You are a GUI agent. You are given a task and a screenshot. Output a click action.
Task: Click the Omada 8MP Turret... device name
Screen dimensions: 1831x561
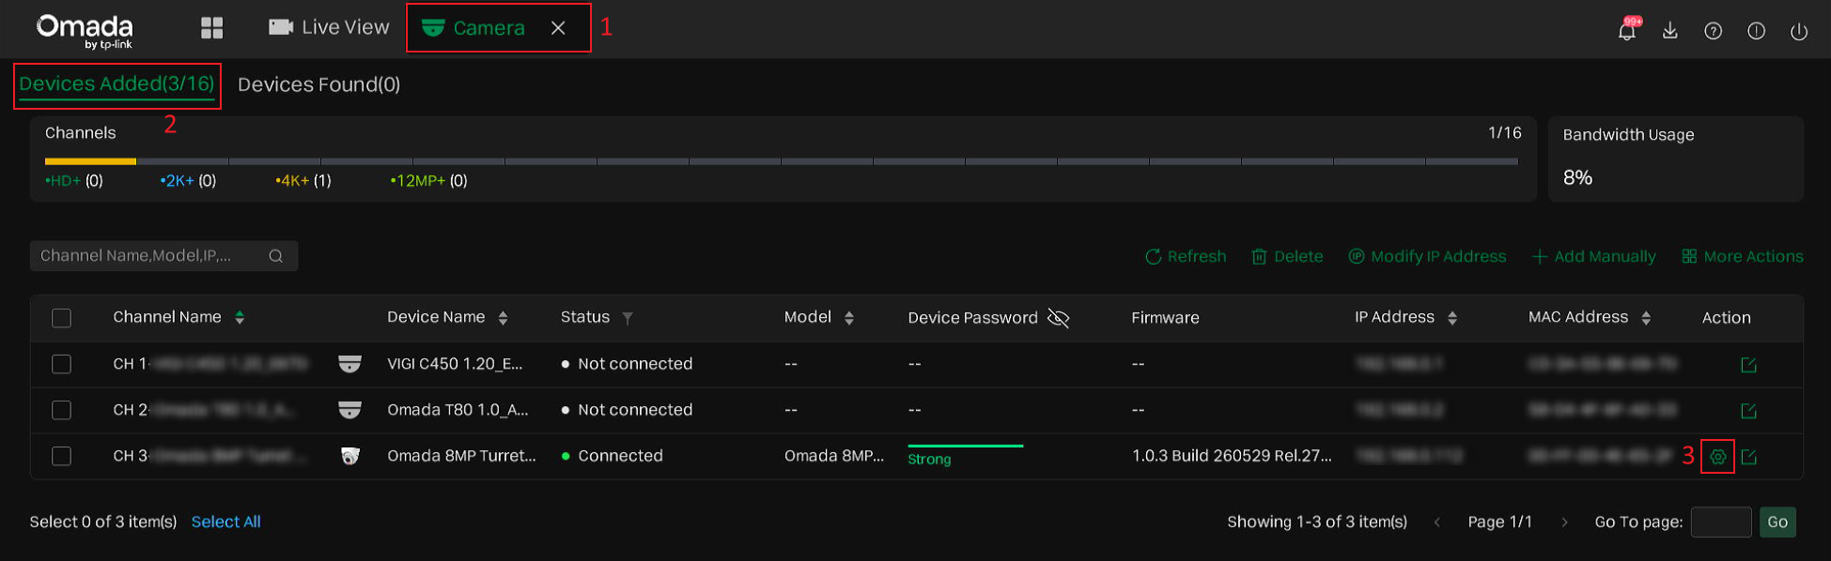pos(462,456)
